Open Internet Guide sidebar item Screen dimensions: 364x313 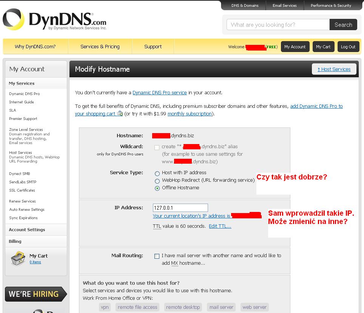[22, 102]
